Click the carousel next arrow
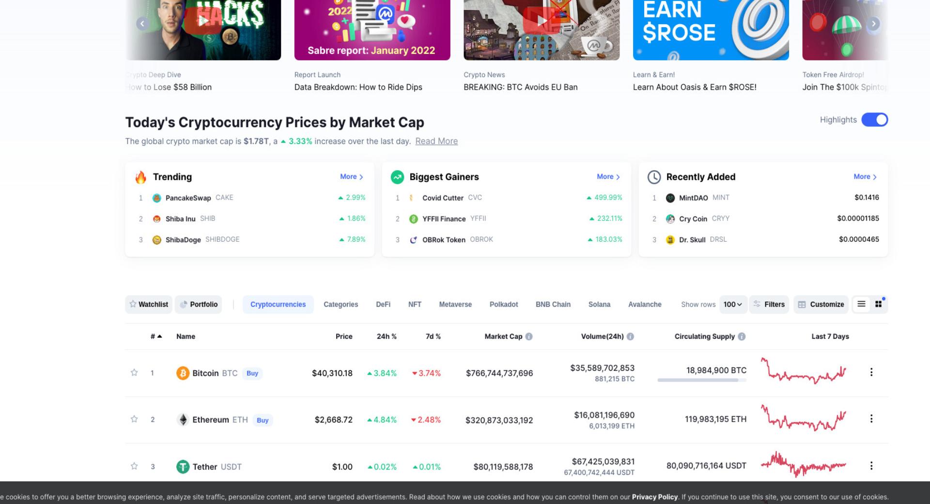 tap(873, 23)
